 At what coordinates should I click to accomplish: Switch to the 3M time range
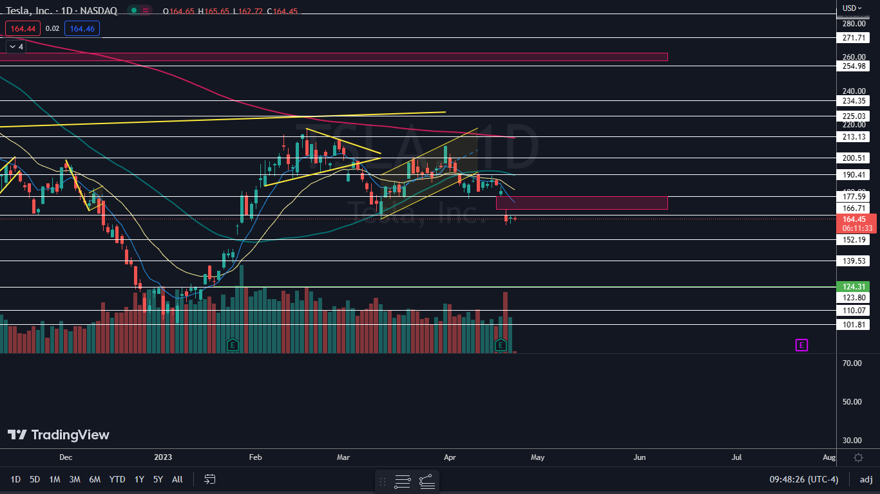click(75, 479)
